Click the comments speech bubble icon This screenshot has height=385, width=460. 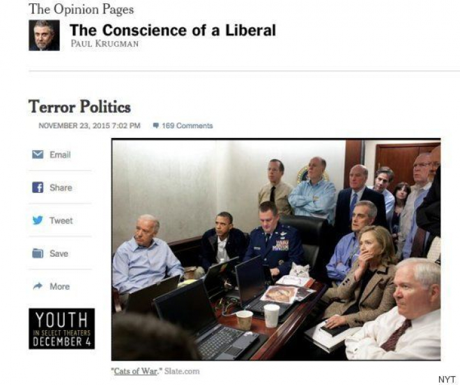(x=156, y=126)
